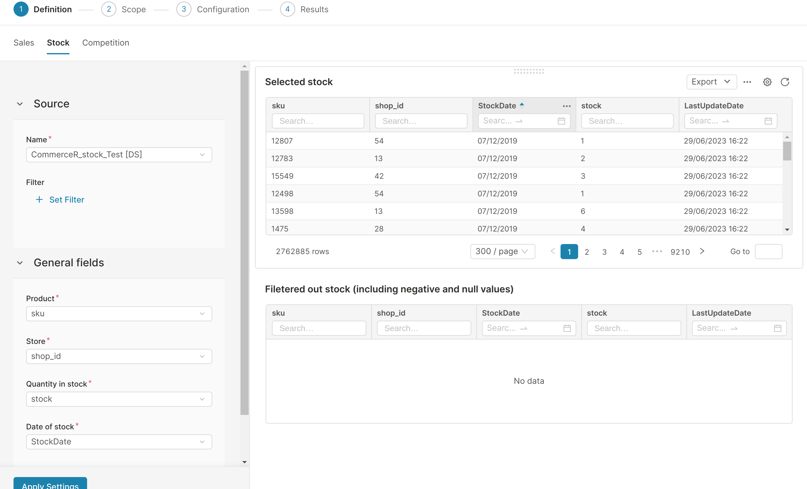Click the Apply Settings button
Screen dimensions: 807x489
coord(50,484)
